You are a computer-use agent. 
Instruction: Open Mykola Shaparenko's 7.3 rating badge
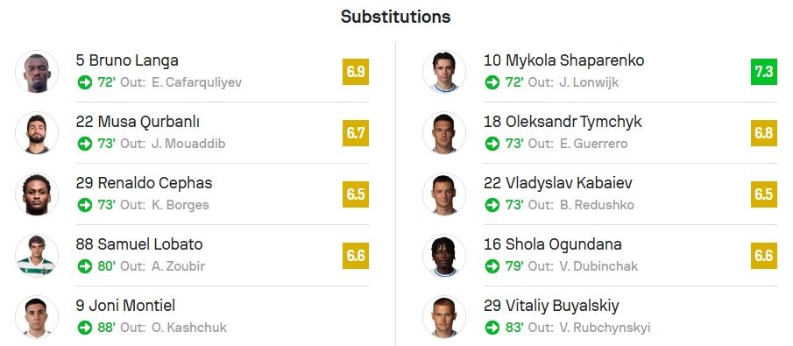click(764, 72)
